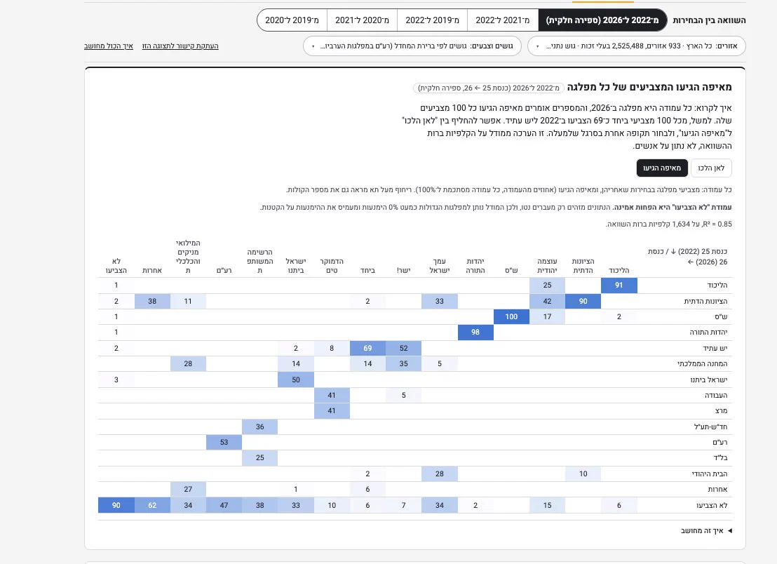The width and height of the screenshot is (777, 564).
Task: Switch to the מ-2019 ל-2022 comparison tab
Action: tap(432, 20)
